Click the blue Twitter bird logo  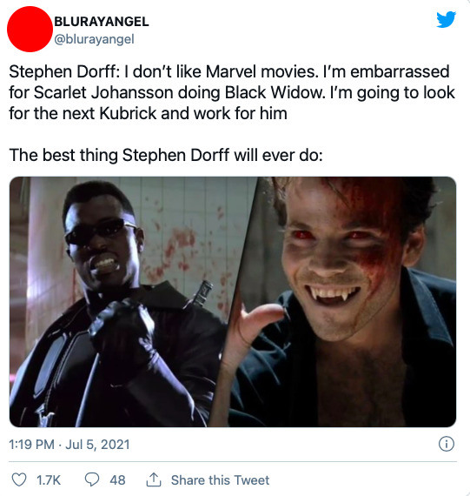click(x=446, y=20)
